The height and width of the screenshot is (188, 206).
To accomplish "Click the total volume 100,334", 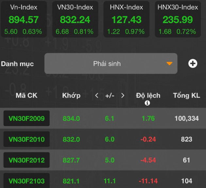I will point(187,119).
